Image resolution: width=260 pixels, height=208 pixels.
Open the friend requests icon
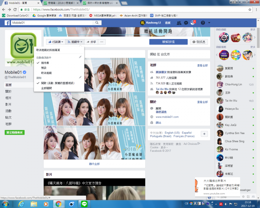pos(179,23)
